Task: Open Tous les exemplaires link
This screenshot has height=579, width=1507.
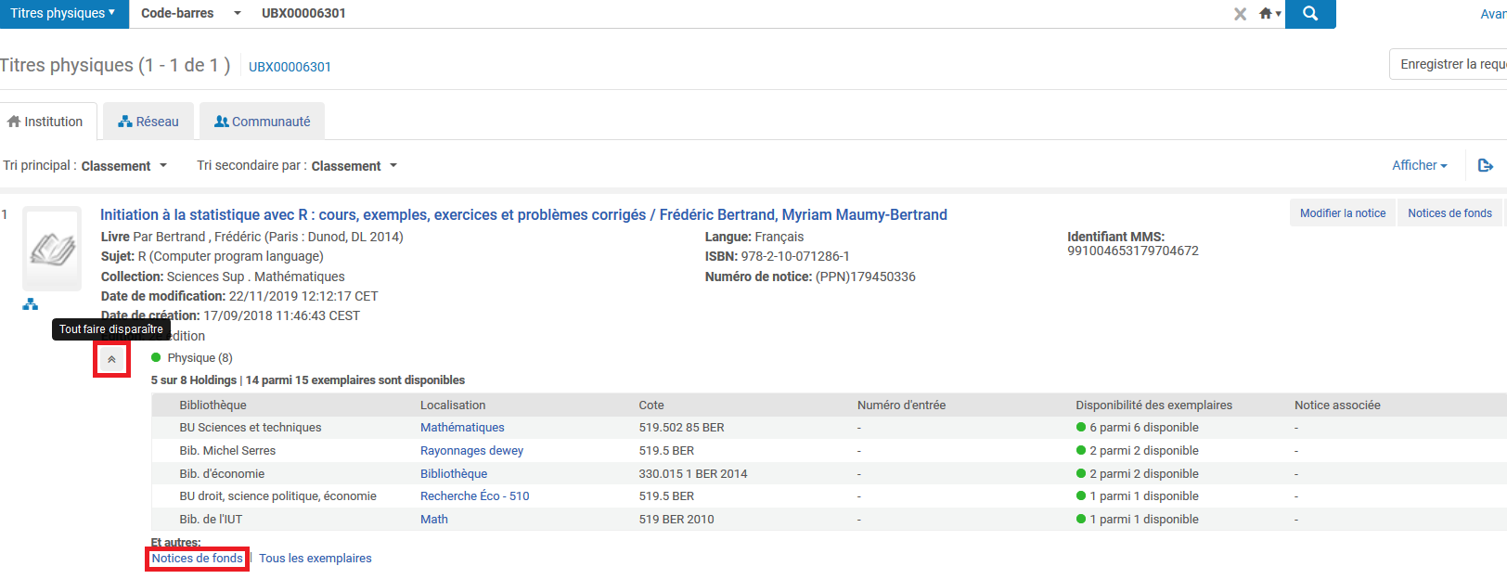Action: tap(316, 559)
